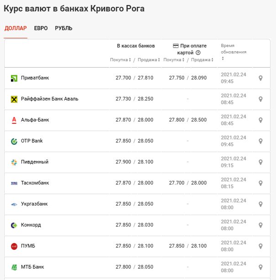The height and width of the screenshot is (280, 276).
Task: Click OTP Bank row's location pin
Action: click(x=260, y=141)
